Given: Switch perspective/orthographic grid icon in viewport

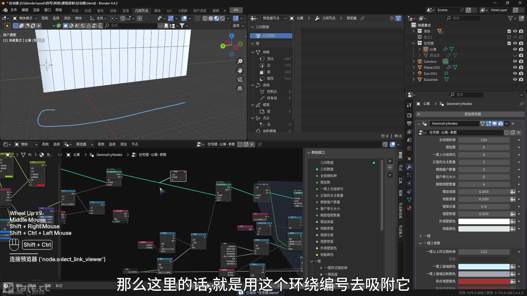Looking at the screenshot, I should pos(240,88).
